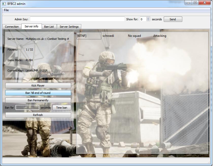Open the File menu
Viewport: 214px width, 166px height.
(6, 10)
